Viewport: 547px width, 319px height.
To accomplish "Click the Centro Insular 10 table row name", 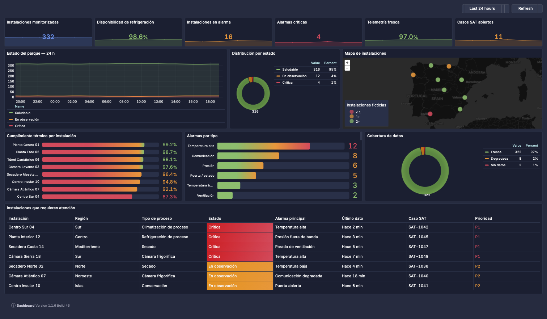I will coord(24,286).
